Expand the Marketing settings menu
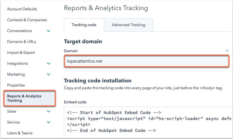The image size is (233, 139). [49, 74]
